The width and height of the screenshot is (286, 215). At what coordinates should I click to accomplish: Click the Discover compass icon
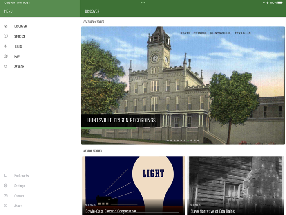(x=6, y=26)
